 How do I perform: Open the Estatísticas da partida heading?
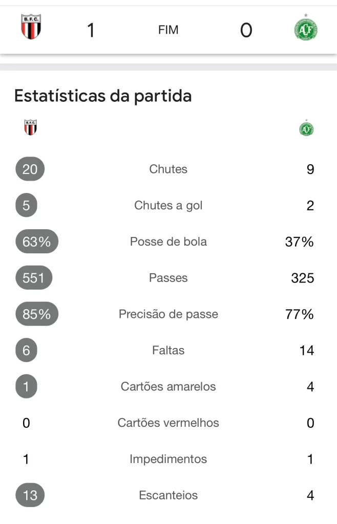point(103,96)
